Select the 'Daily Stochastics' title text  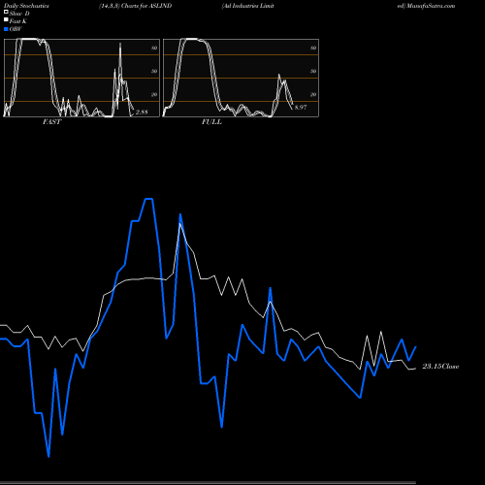coord(26,6)
